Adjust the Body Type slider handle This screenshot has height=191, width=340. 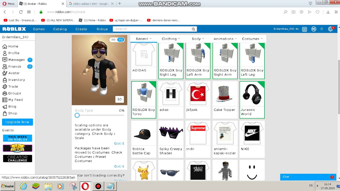77,115
